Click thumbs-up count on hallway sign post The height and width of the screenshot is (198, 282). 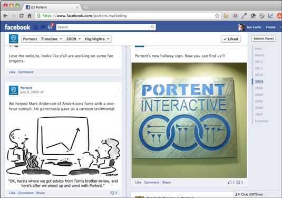(x=231, y=182)
